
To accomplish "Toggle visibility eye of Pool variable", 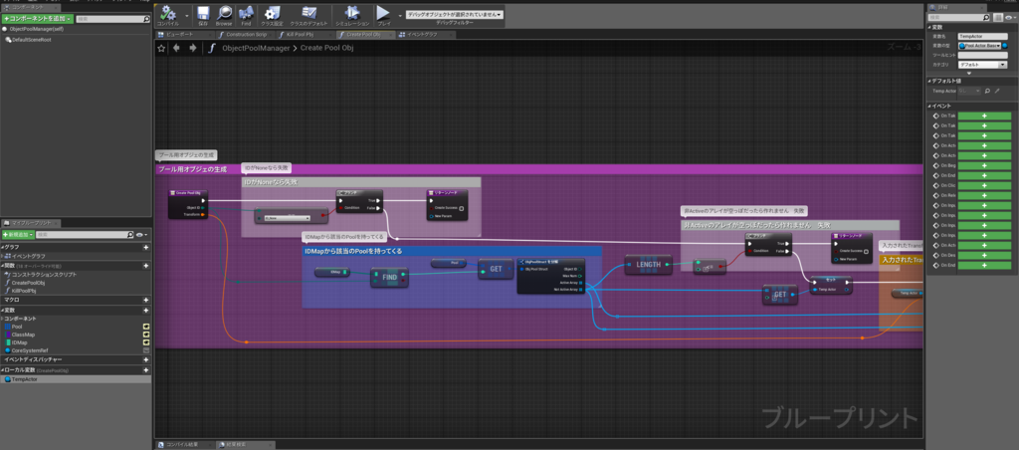I will click(146, 327).
